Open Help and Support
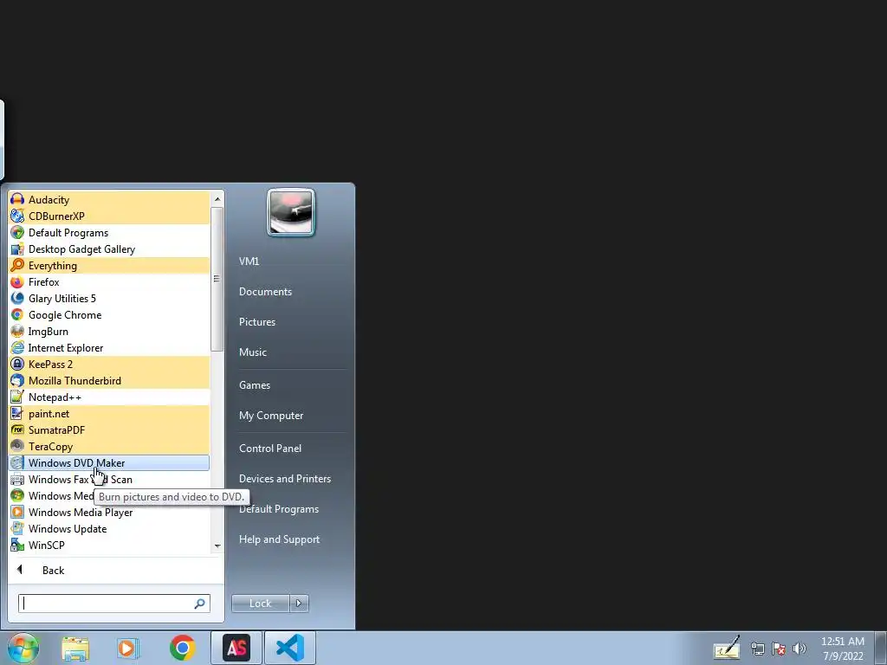887x665 pixels. 279,539
